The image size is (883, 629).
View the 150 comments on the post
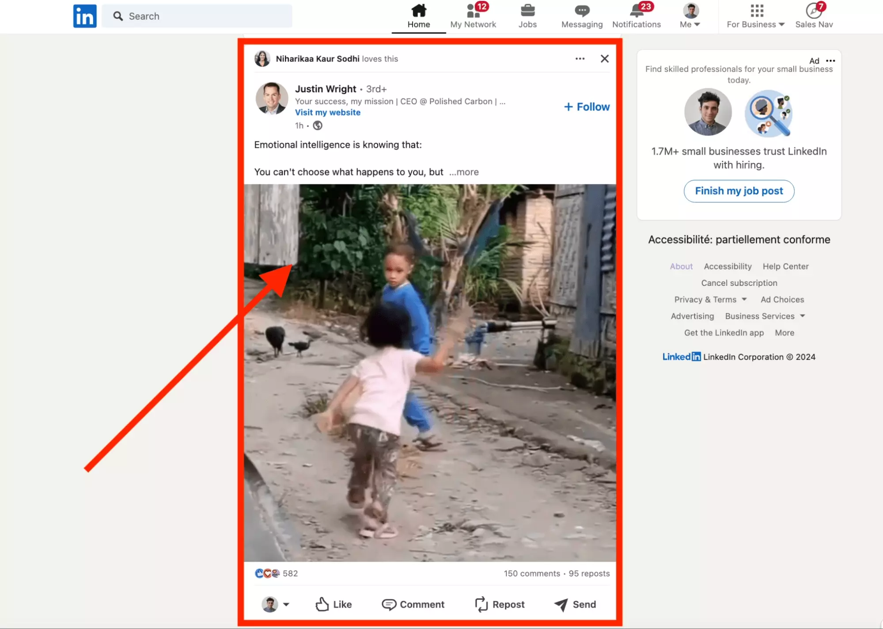[531, 573]
